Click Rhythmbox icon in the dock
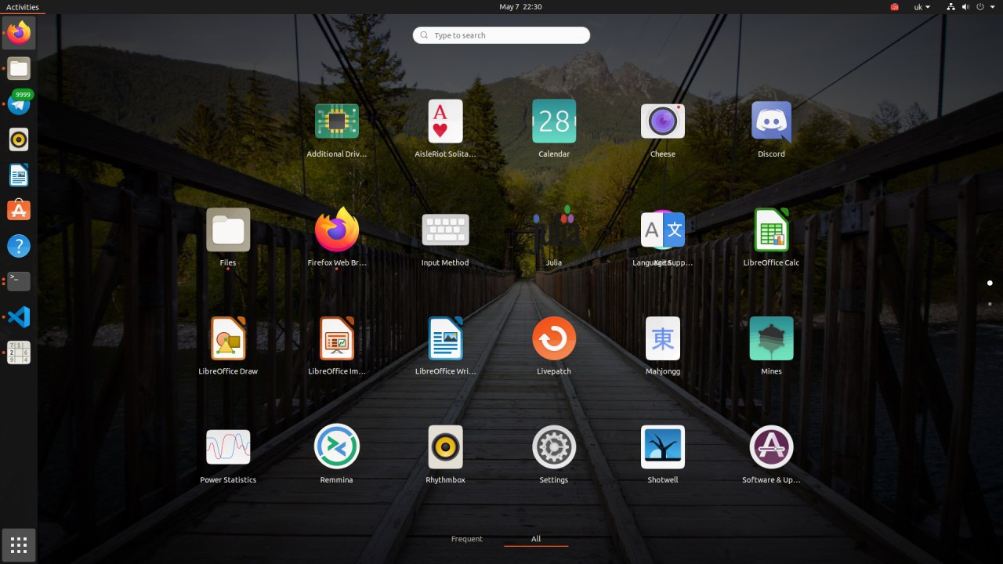The height and width of the screenshot is (564, 1003). pyautogui.click(x=19, y=140)
